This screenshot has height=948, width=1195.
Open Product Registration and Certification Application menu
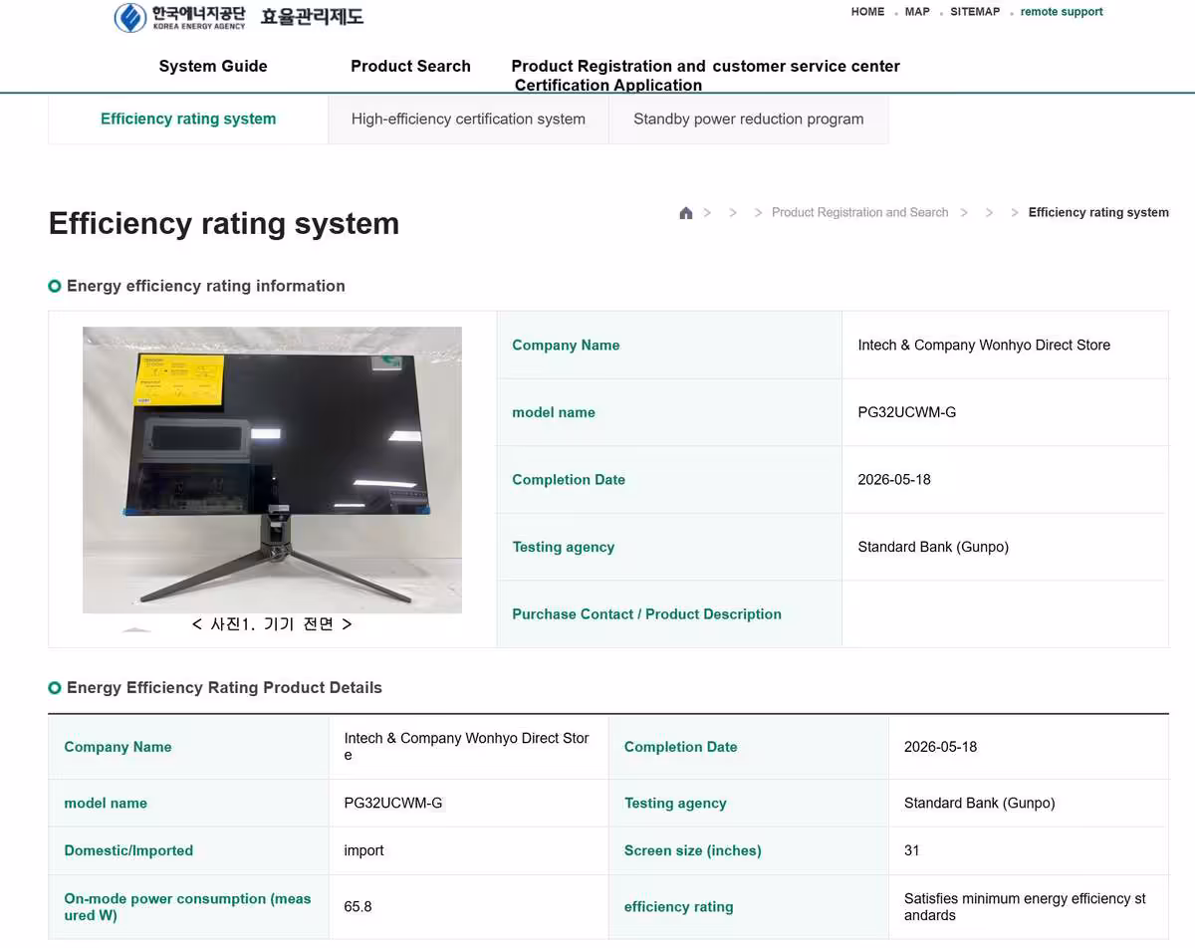608,76
